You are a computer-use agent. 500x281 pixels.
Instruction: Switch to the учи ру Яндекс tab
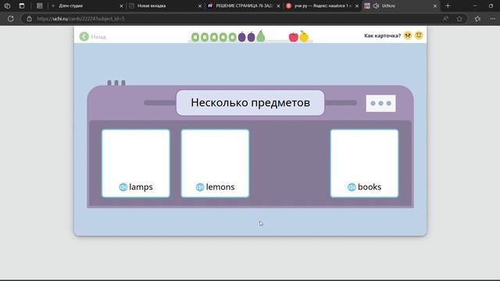322,5
